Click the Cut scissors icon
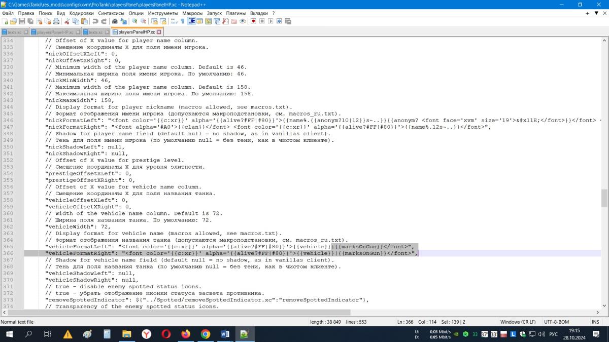 pyautogui.click(x=67, y=21)
